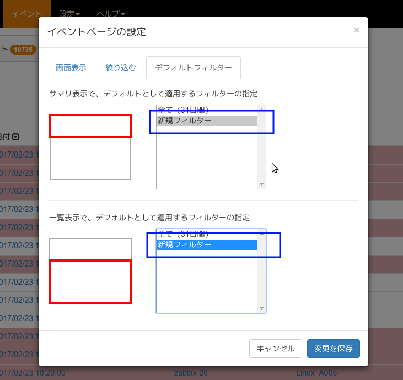This screenshot has height=380, width=403.
Task: Click up arrow of 一覧表示 filter list scrollbar
Action: (262, 233)
